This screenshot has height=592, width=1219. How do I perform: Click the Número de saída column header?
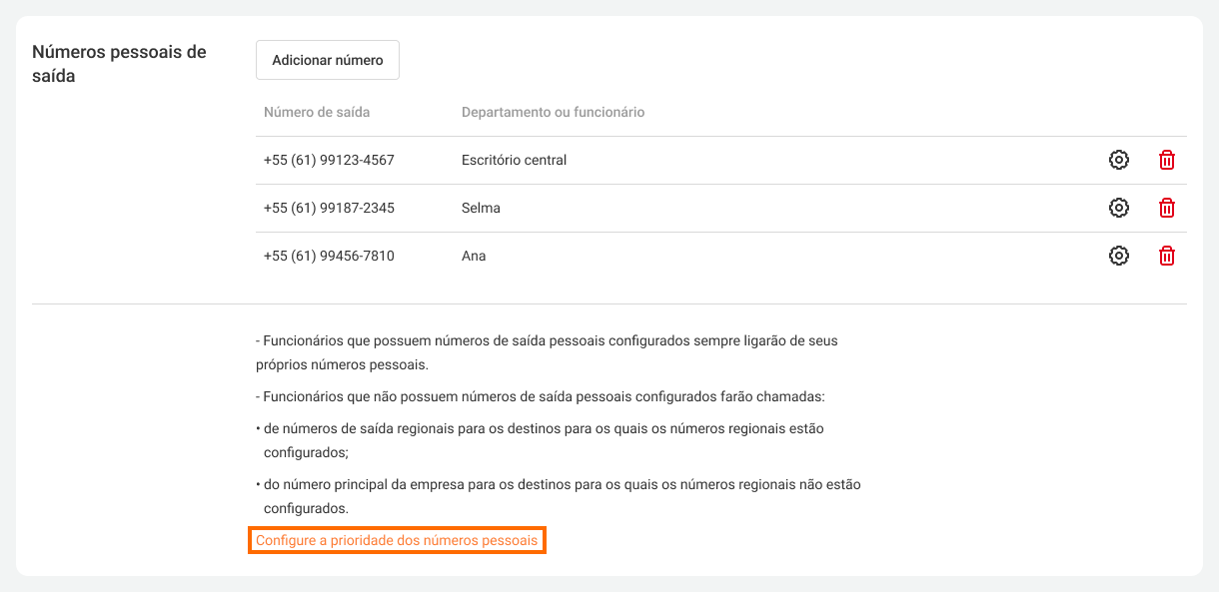click(x=317, y=112)
